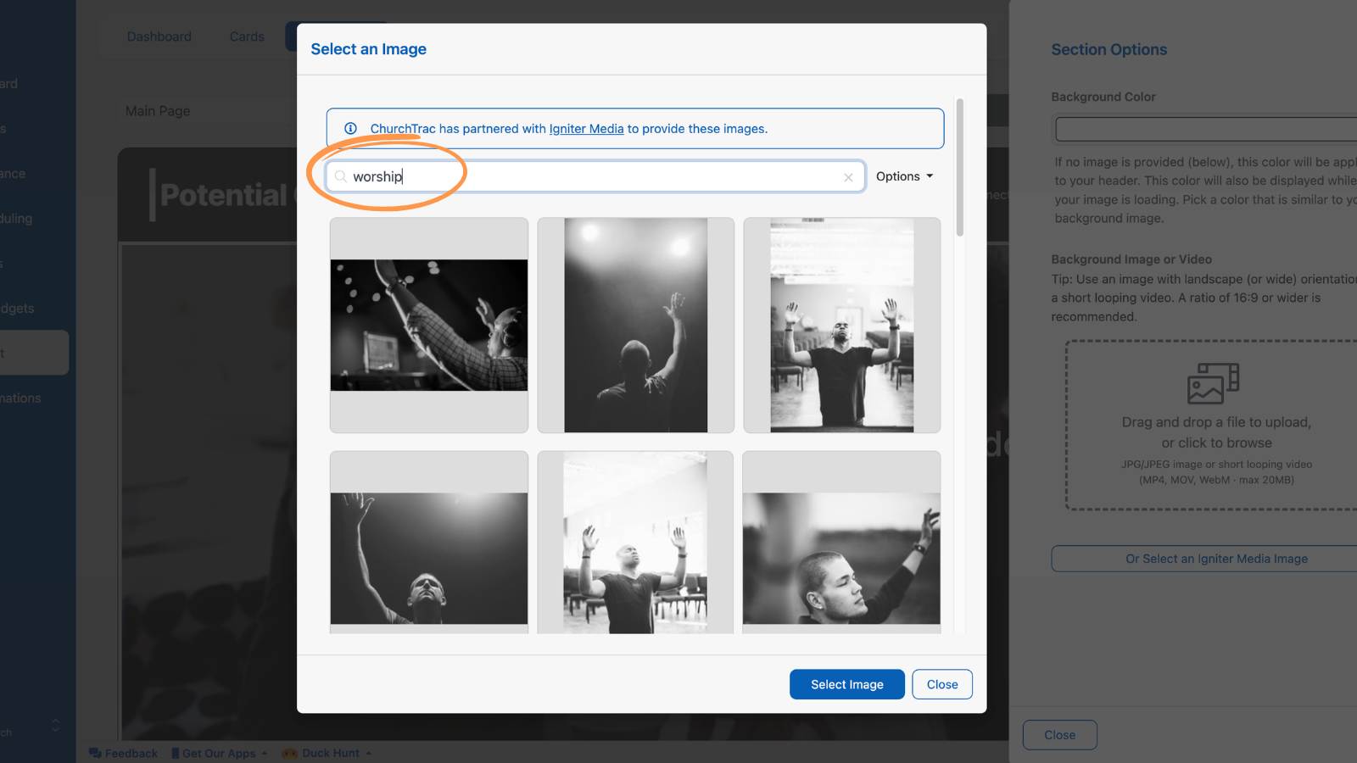
Task: Click the Feedback chat icon
Action: (95, 753)
